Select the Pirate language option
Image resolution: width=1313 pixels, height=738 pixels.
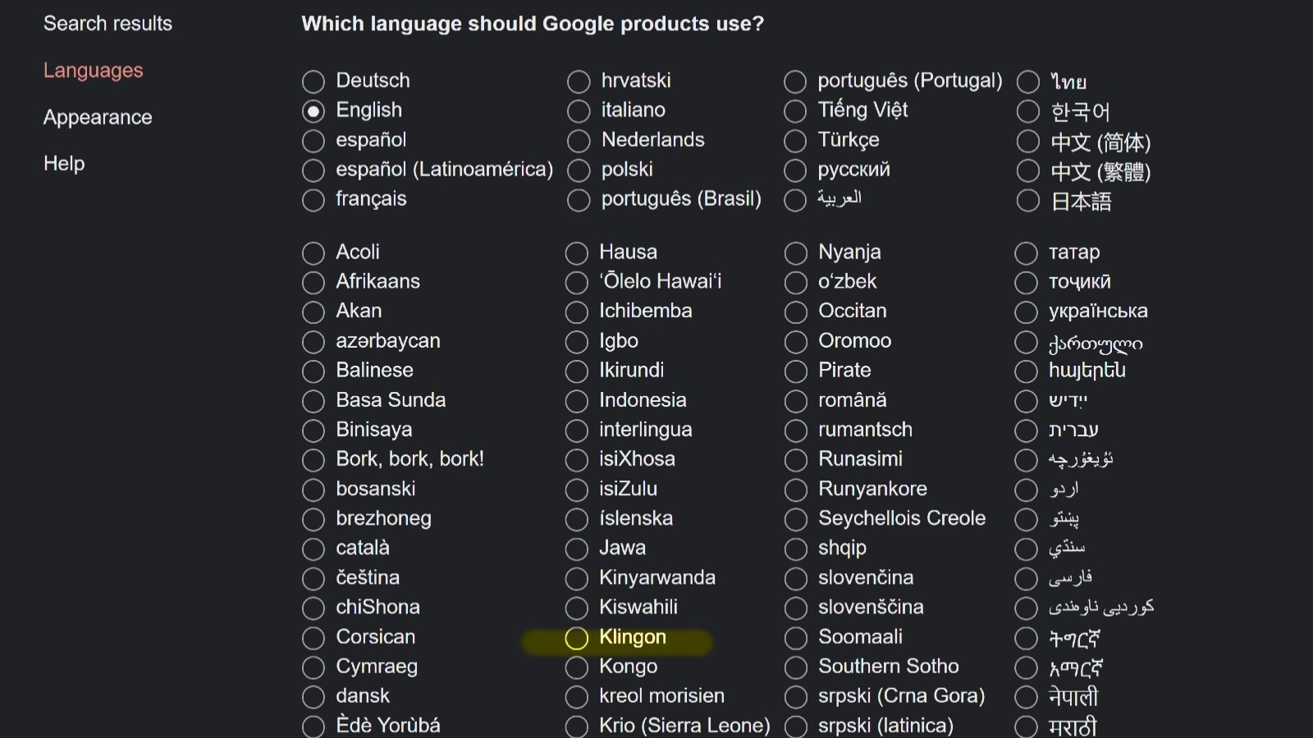[796, 371]
